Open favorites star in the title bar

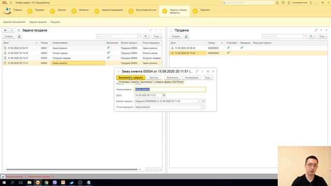pos(289,3)
